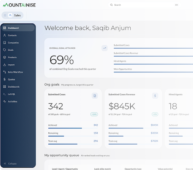The height and width of the screenshot is (170, 193).
Task: Click the document icon on Submitted Cases card
Action: 95,96
